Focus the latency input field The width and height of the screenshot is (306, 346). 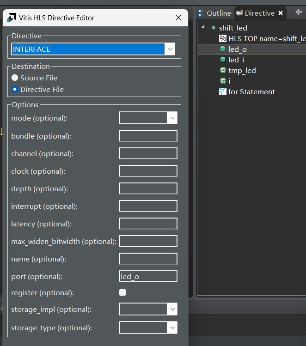tap(148, 224)
